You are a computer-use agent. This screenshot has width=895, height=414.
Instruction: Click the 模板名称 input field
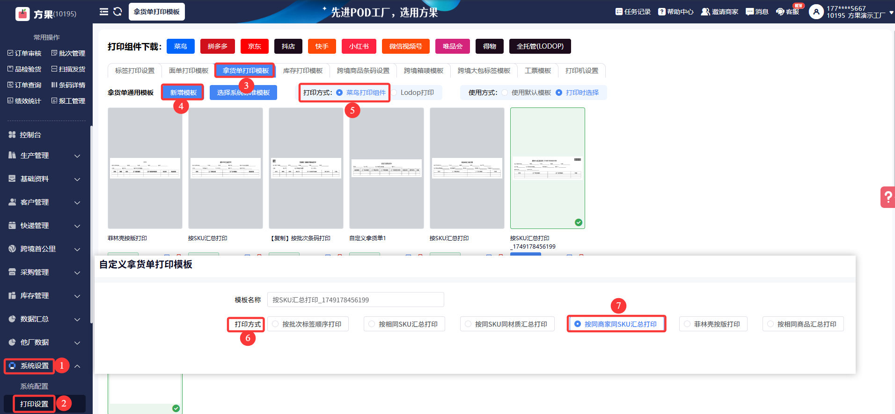tap(356, 300)
